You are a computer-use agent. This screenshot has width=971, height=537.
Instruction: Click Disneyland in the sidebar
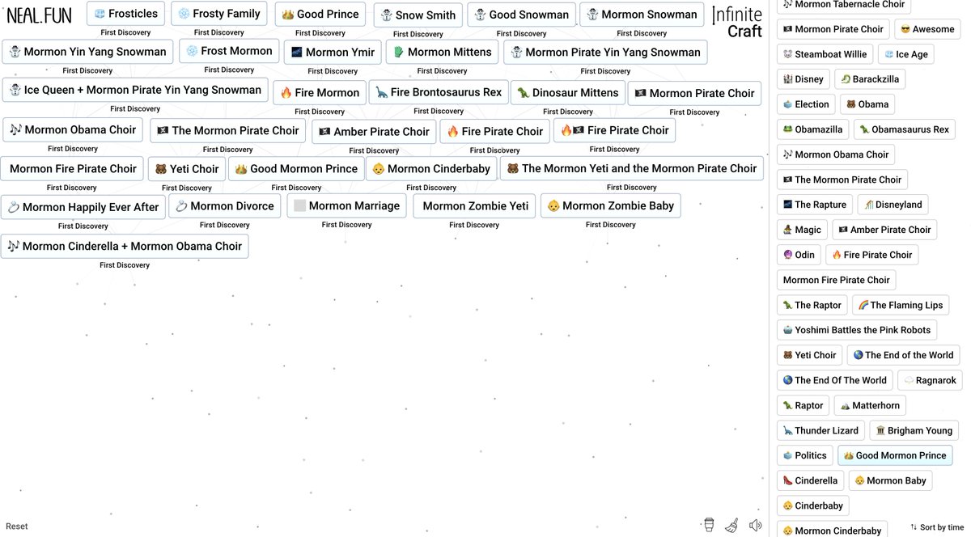[x=893, y=205]
